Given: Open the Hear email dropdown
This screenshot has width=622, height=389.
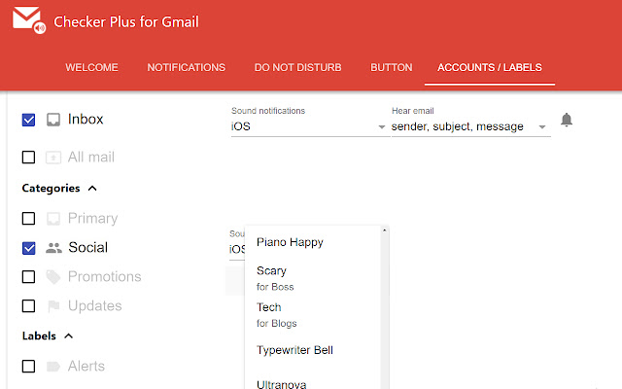Looking at the screenshot, I should 469,126.
